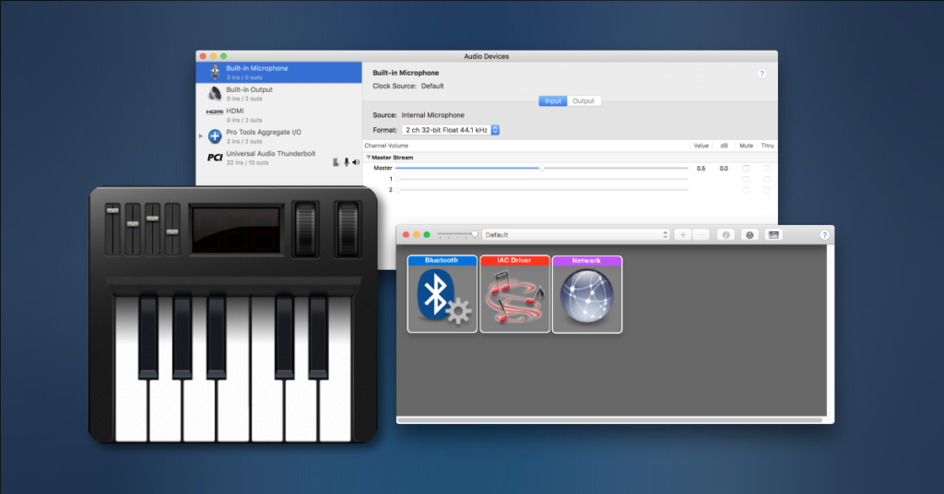Viewport: 944px width, 494px height.
Task: Collapse the Master Stream section
Action: point(368,158)
